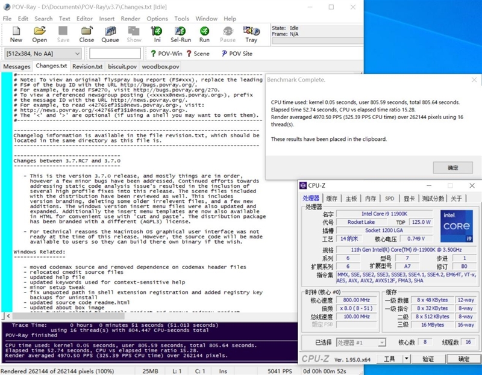Open the Help menu

[230, 19]
